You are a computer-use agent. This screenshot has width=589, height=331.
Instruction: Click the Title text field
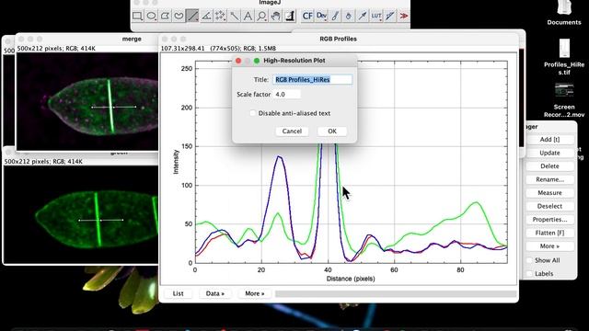point(313,80)
